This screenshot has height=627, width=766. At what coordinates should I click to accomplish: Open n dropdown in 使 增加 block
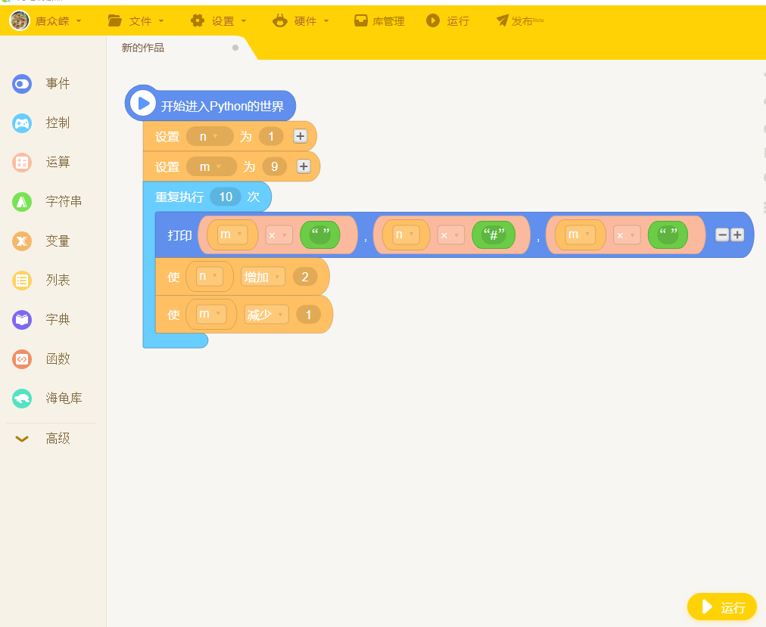209,276
